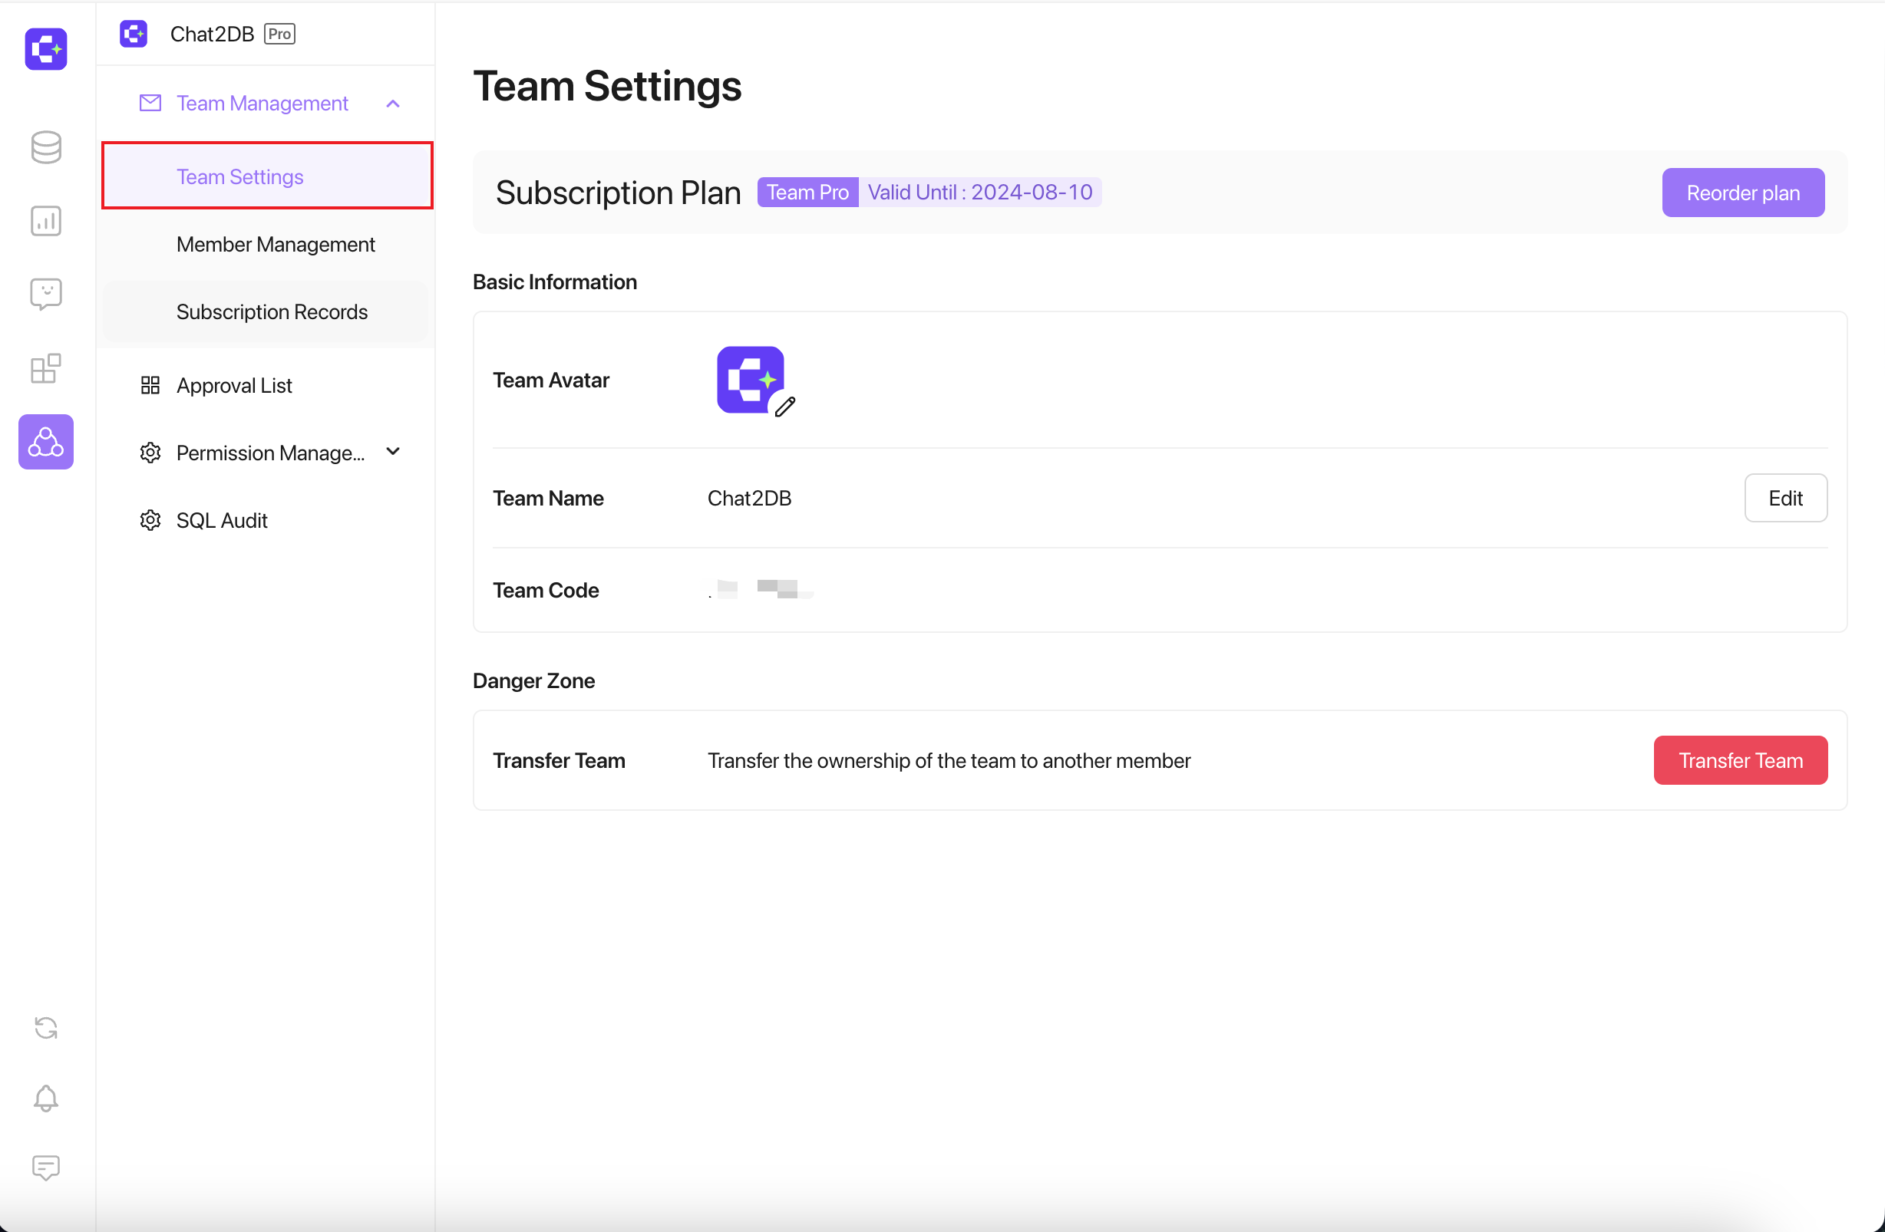The image size is (1885, 1232).
Task: Click the Team Name label
Action: tap(548, 498)
